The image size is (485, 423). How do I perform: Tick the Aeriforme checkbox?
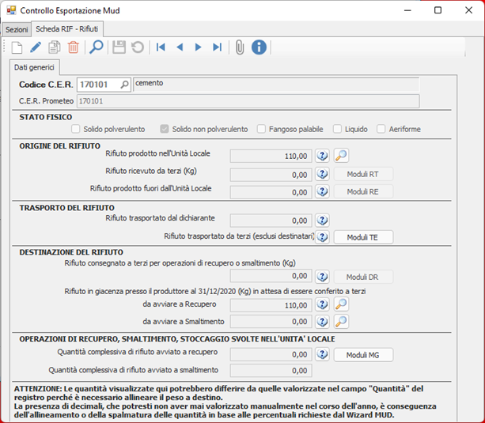click(x=381, y=130)
